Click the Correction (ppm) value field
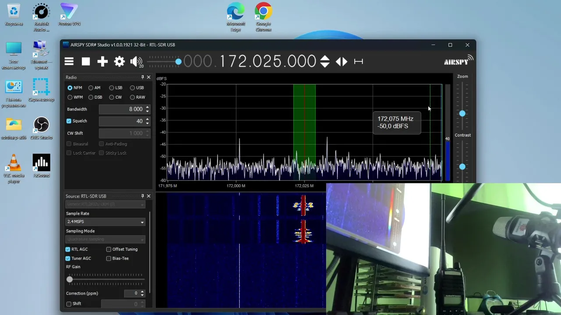Screen dimensions: 561x315 click(131, 293)
